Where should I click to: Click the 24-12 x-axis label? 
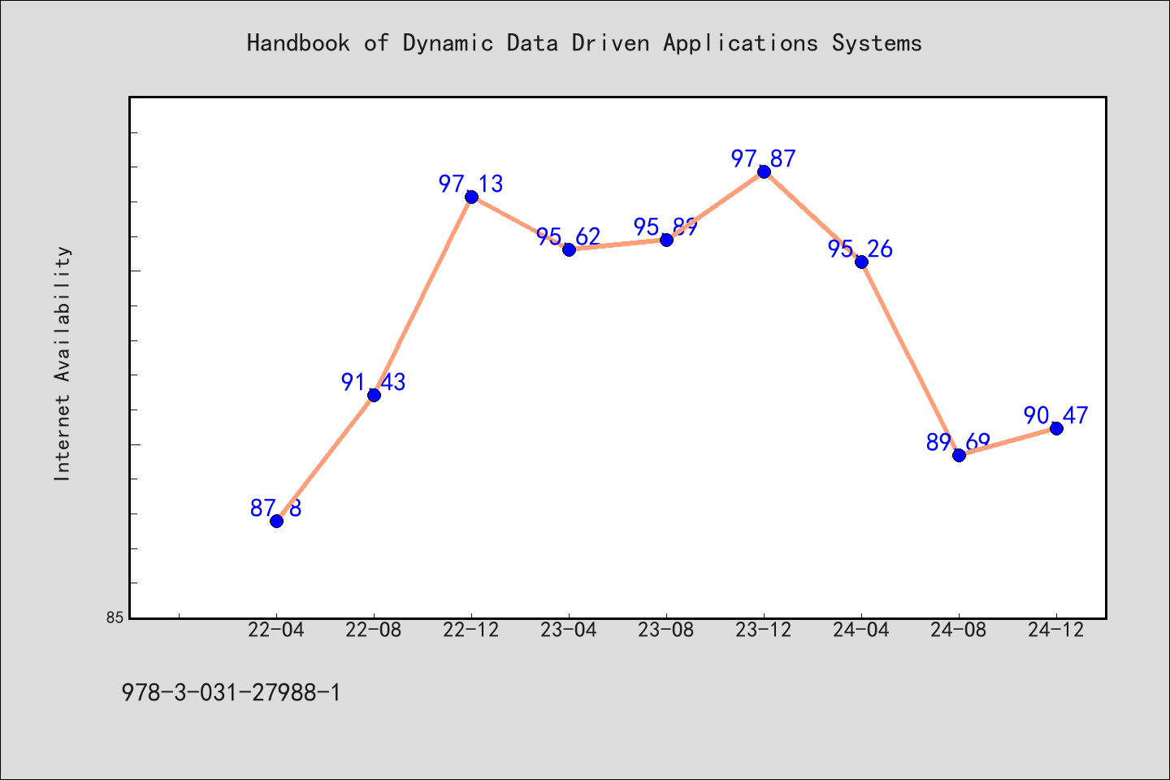pyautogui.click(x=1056, y=630)
